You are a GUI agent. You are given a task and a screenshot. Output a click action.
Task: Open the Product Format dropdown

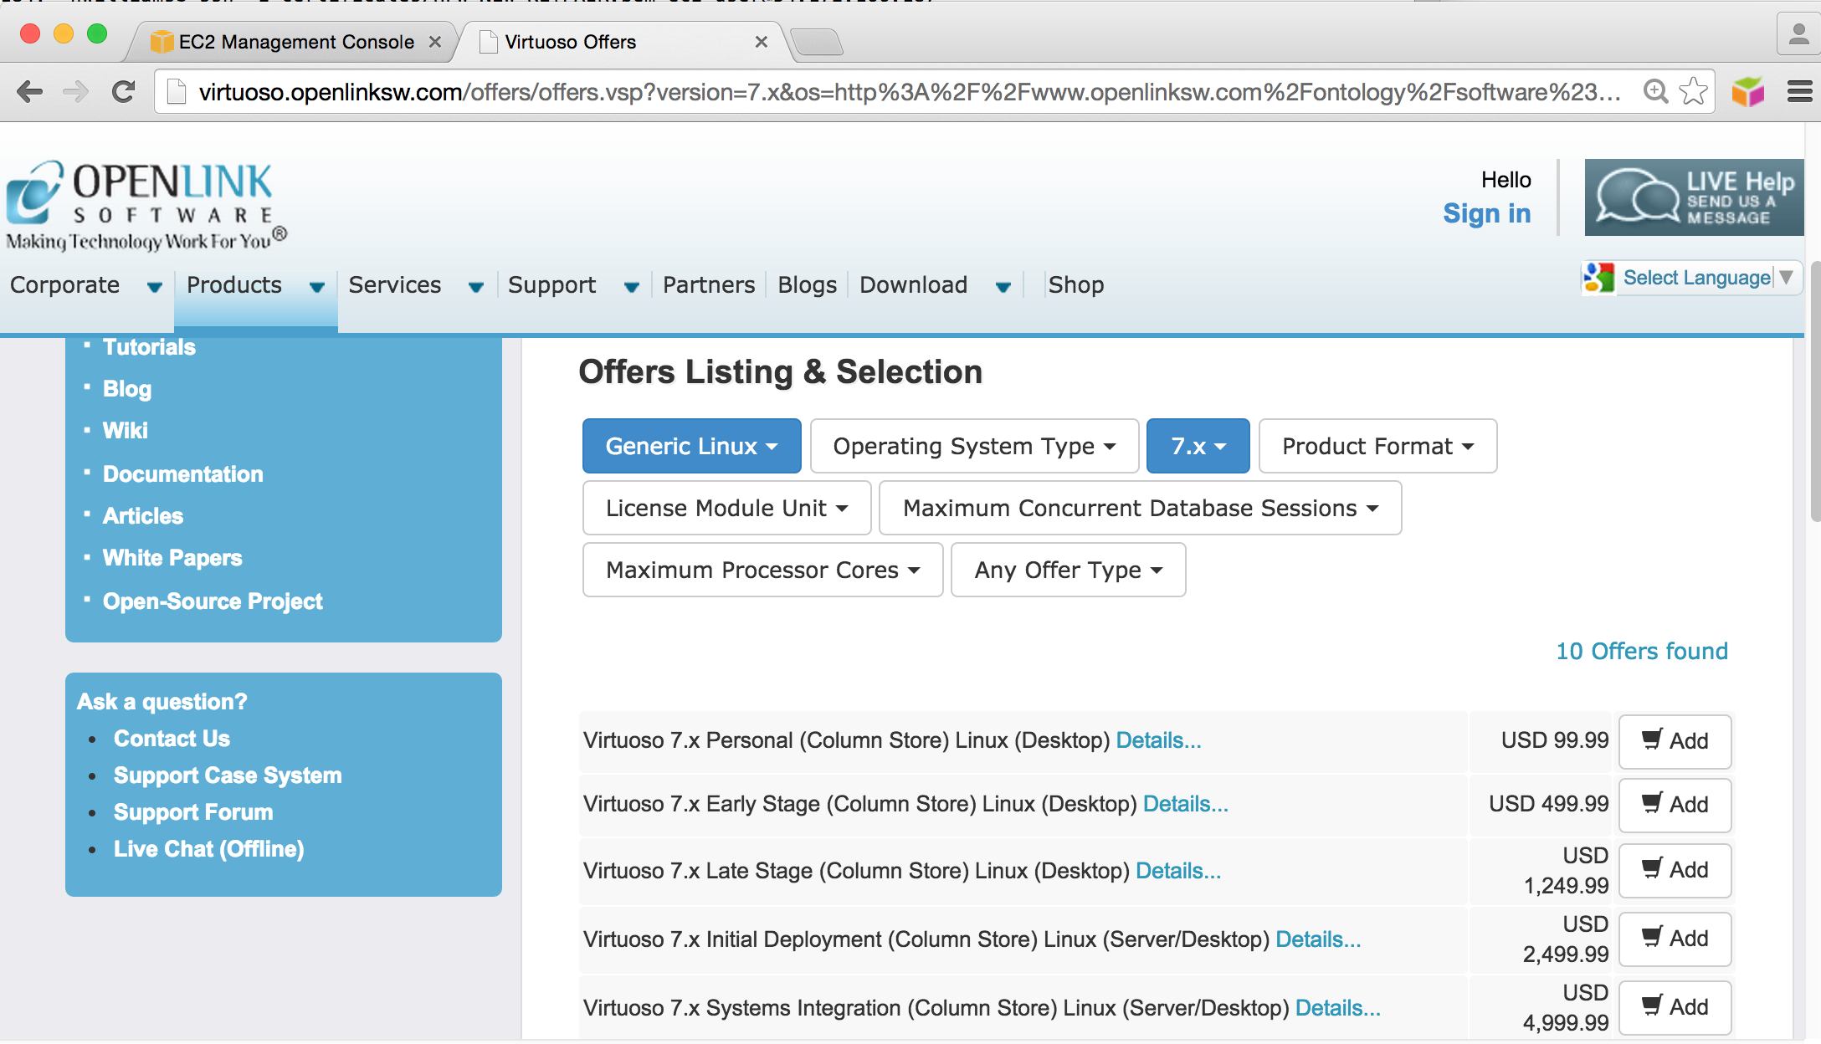[x=1377, y=446]
